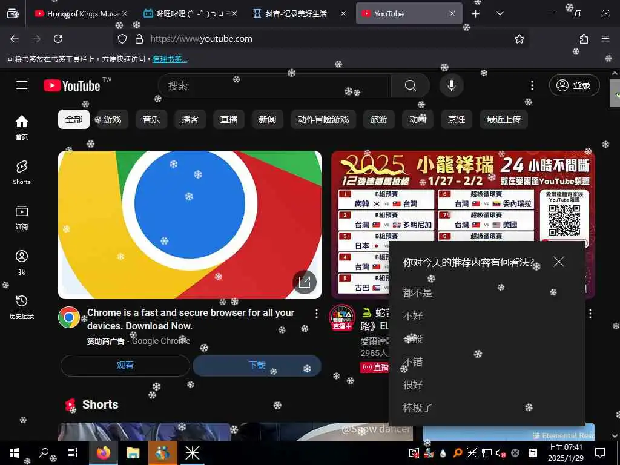
Task: Open Shorts from the sidebar
Action: 22,173
